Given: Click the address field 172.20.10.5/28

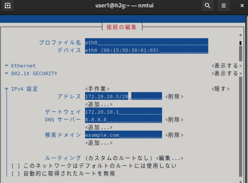Looking at the screenshot, I should coord(123,96).
